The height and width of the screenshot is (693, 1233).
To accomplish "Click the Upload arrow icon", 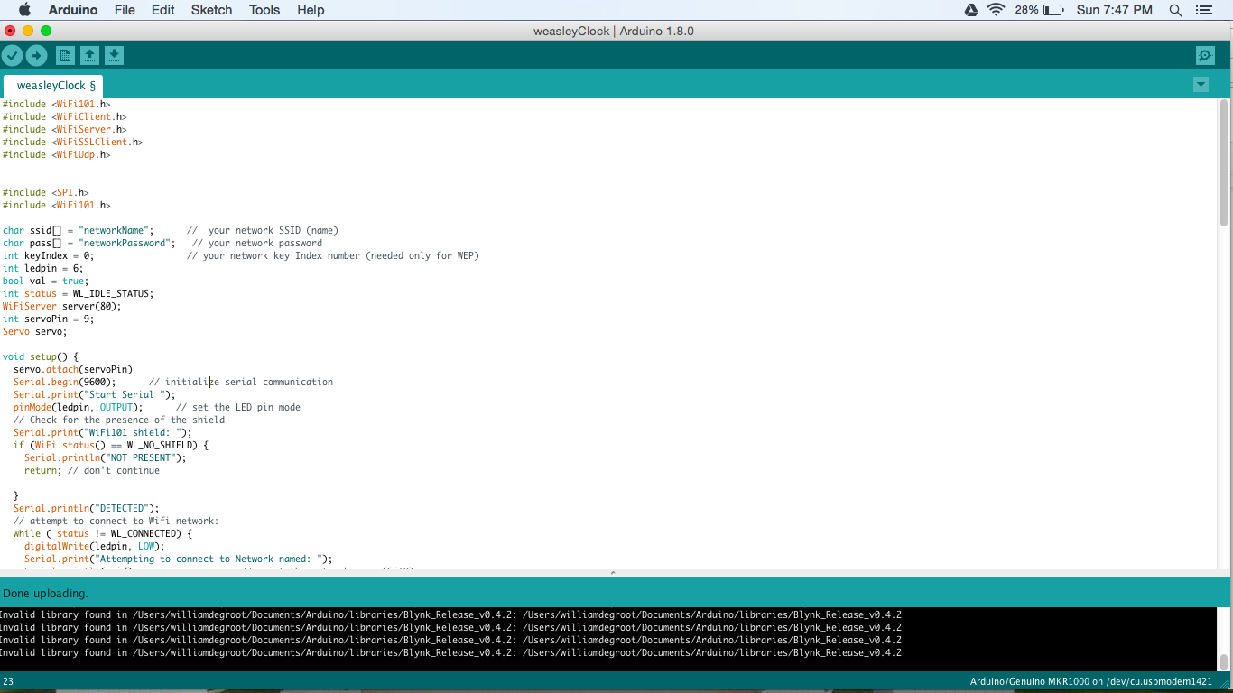I will (37, 55).
